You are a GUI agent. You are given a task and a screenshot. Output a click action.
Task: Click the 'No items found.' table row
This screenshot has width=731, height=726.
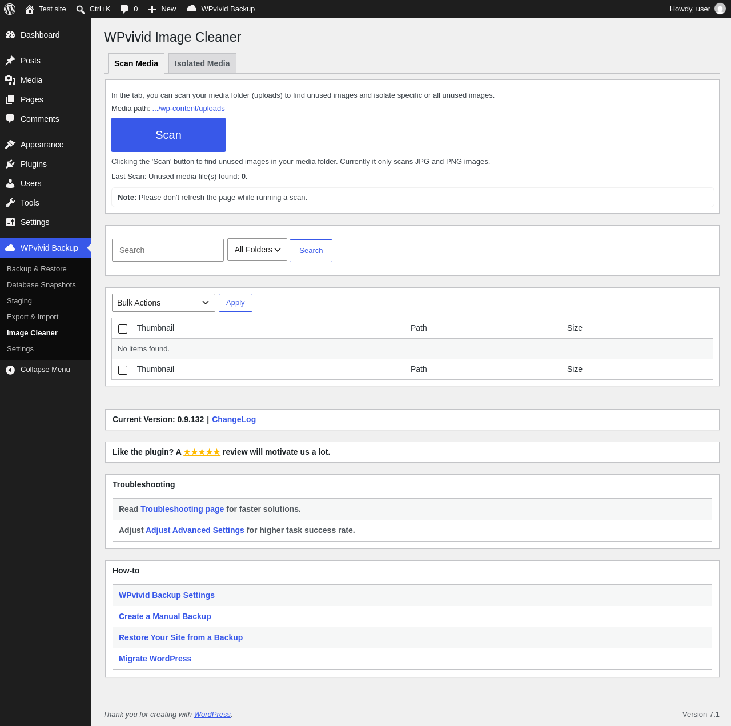tap(412, 349)
